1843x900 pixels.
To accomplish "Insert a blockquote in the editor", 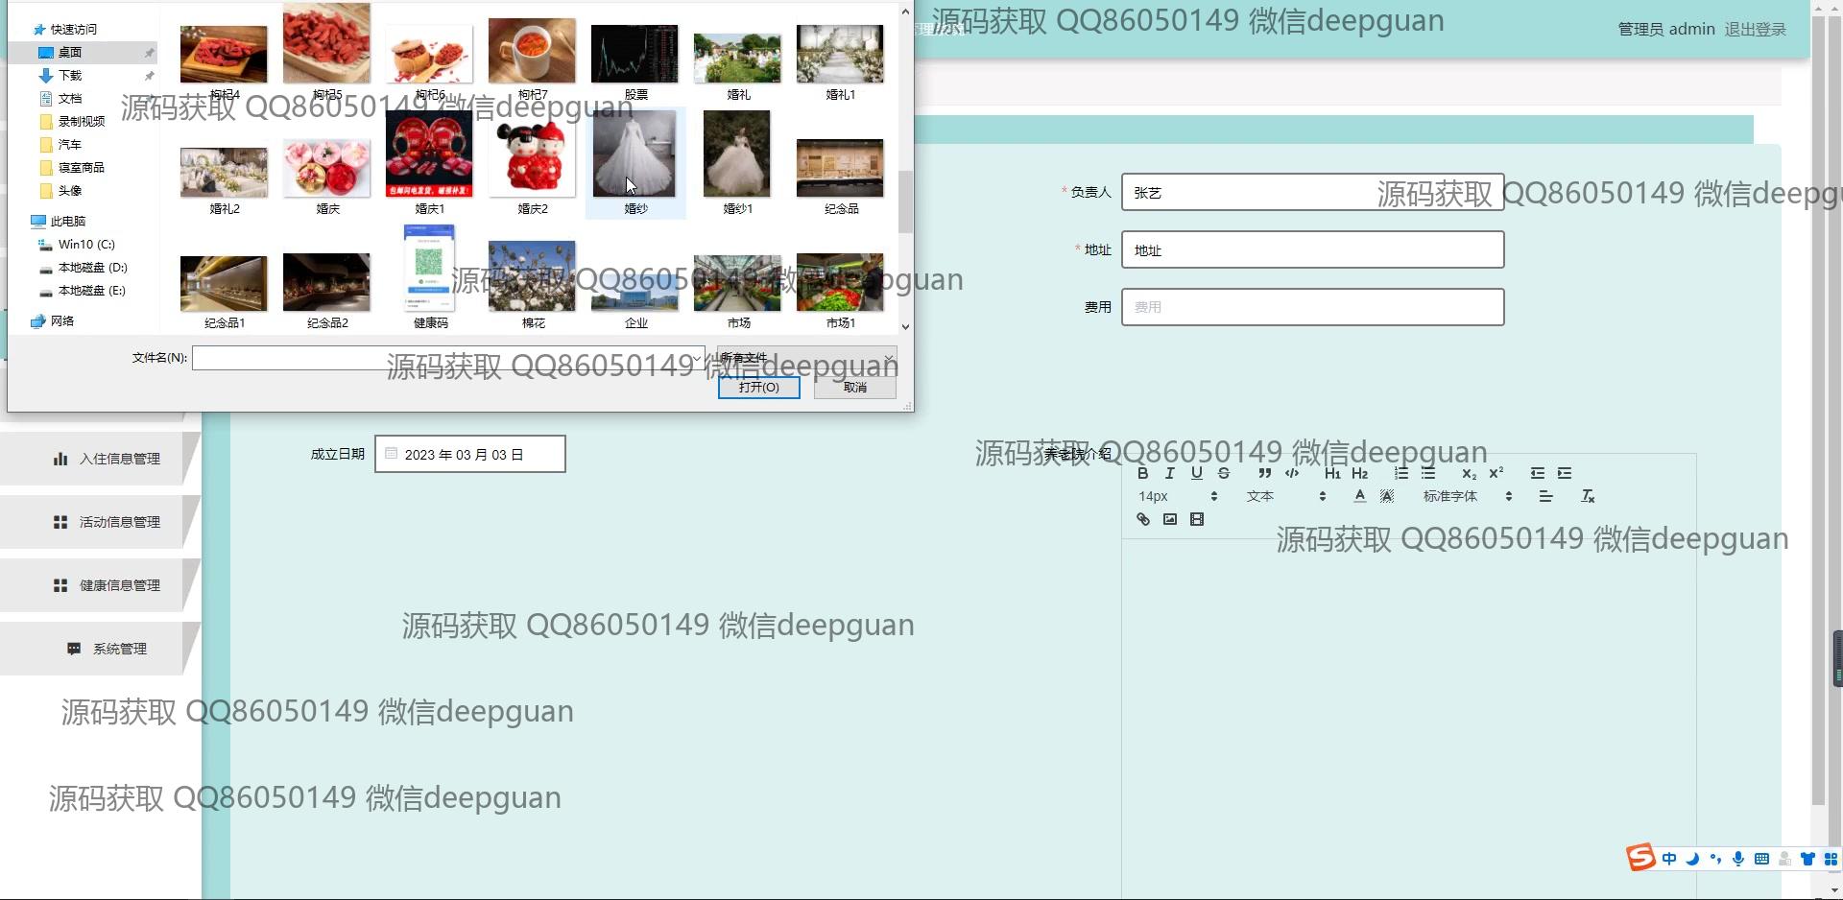I will [1264, 473].
